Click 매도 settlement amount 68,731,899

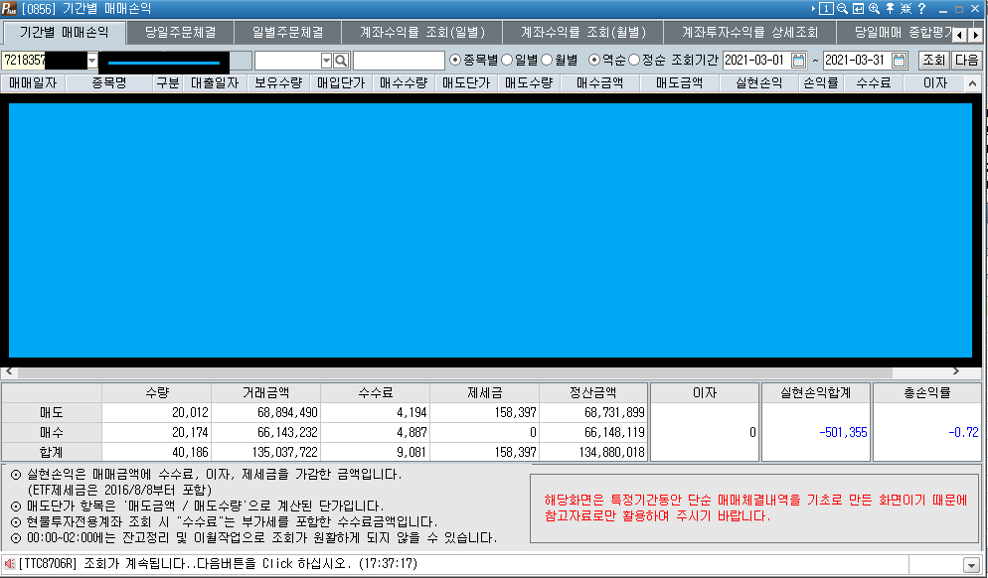pos(614,413)
